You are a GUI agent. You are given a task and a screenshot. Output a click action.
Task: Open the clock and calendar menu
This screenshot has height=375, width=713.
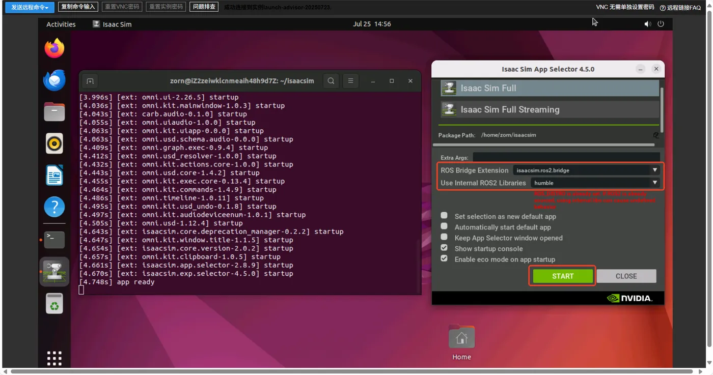tap(372, 24)
